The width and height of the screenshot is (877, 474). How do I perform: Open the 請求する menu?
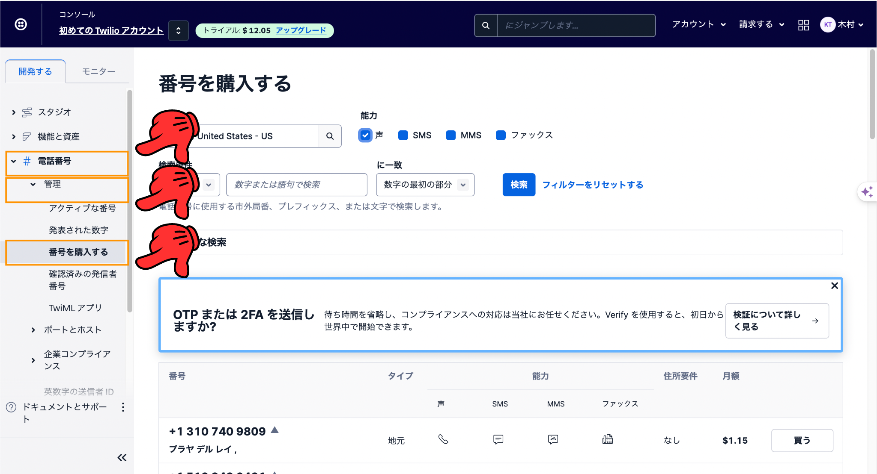click(761, 24)
